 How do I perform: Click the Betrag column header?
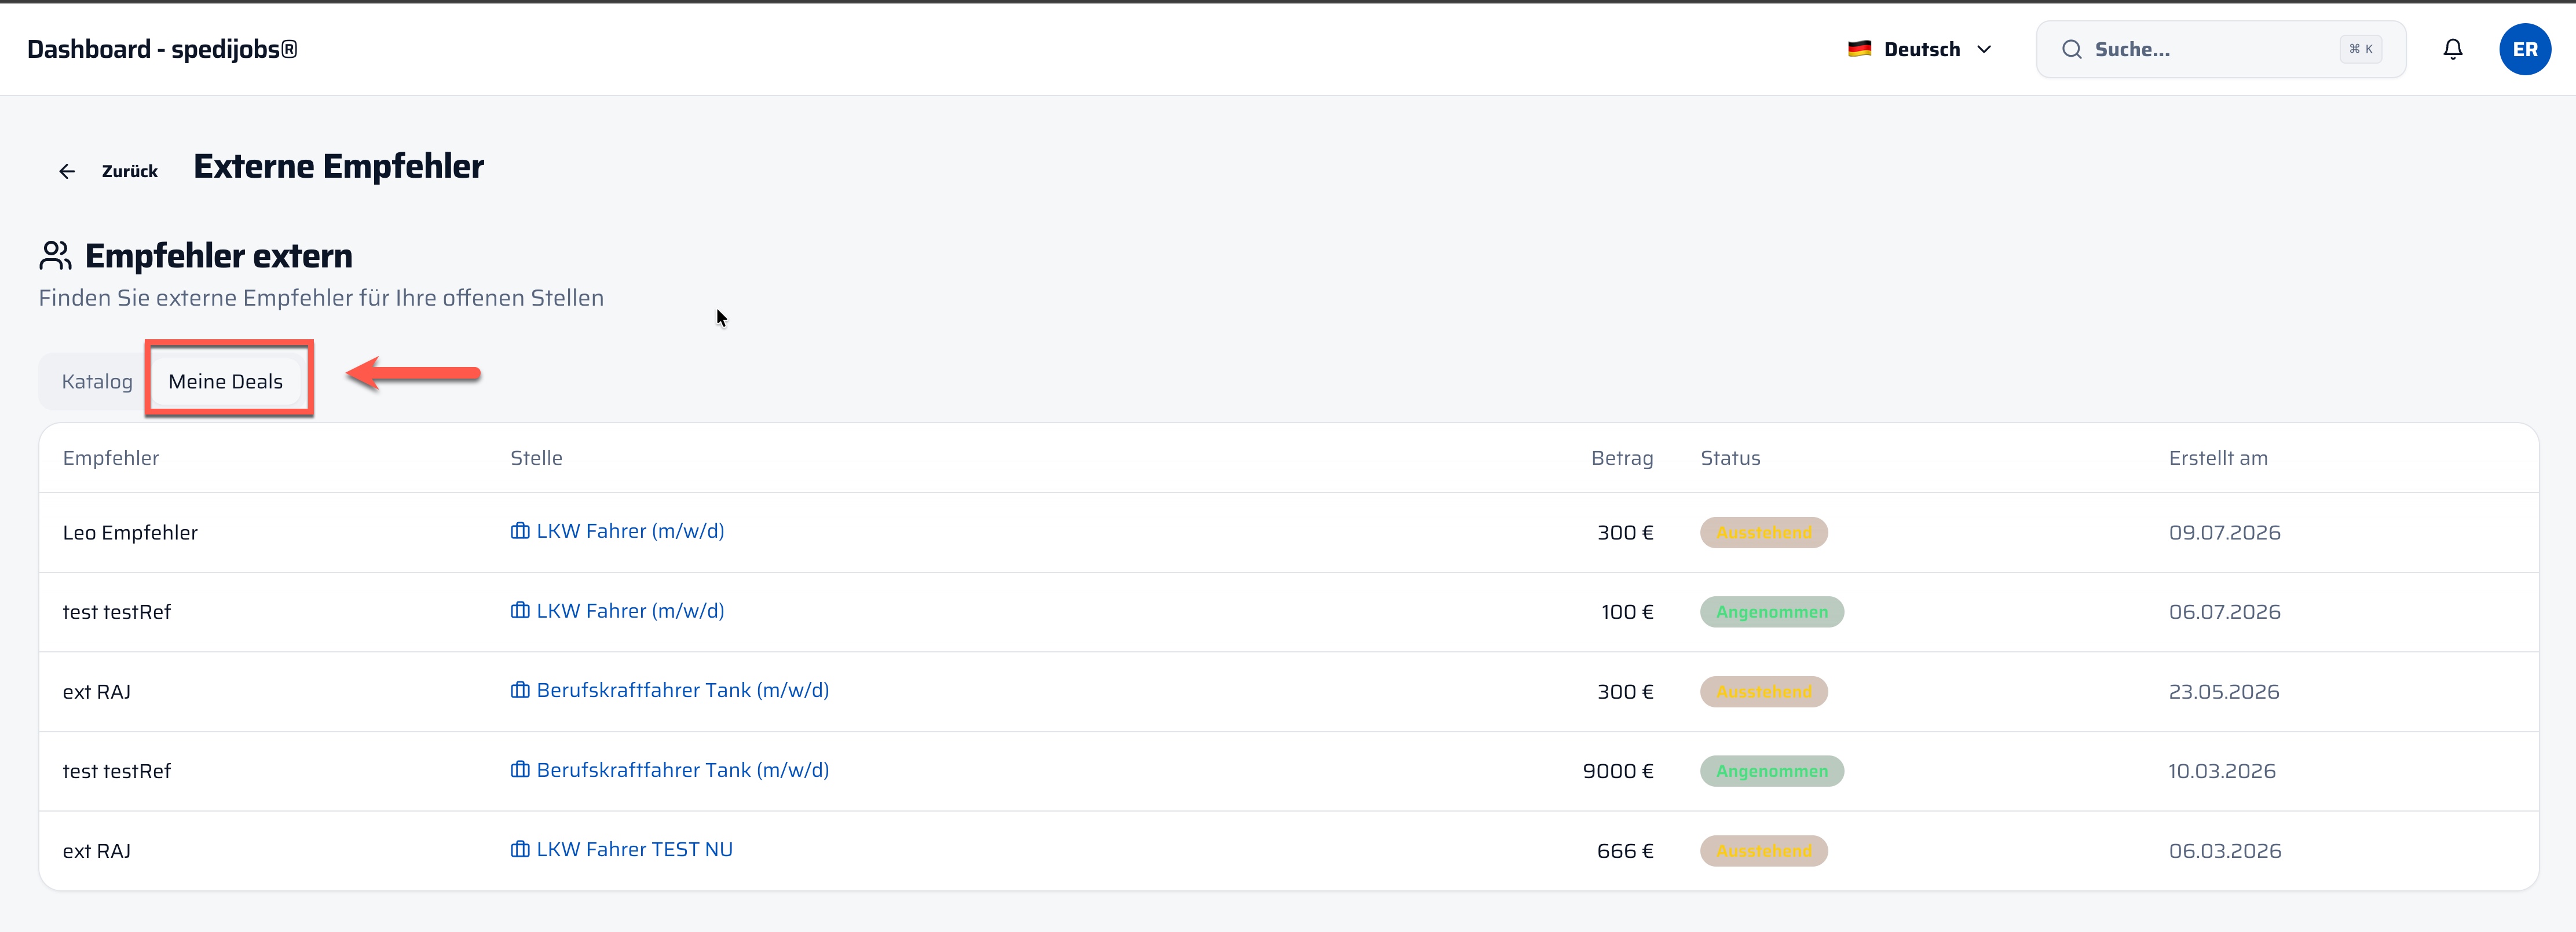1622,457
